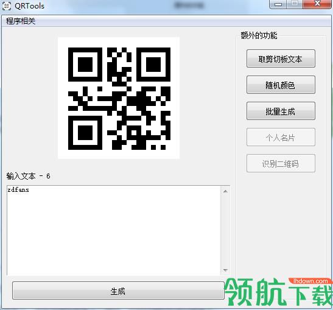Viewport: 333px width, 310px height.
Task: Click the text box scroll-up arrow
Action: click(225, 192)
